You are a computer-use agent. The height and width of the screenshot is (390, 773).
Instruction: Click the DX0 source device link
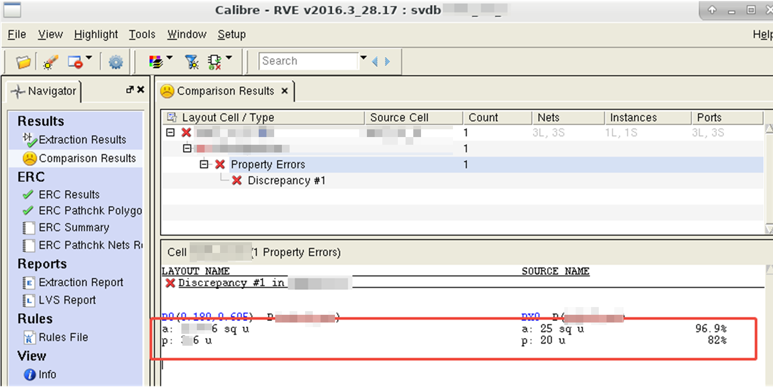pos(531,317)
